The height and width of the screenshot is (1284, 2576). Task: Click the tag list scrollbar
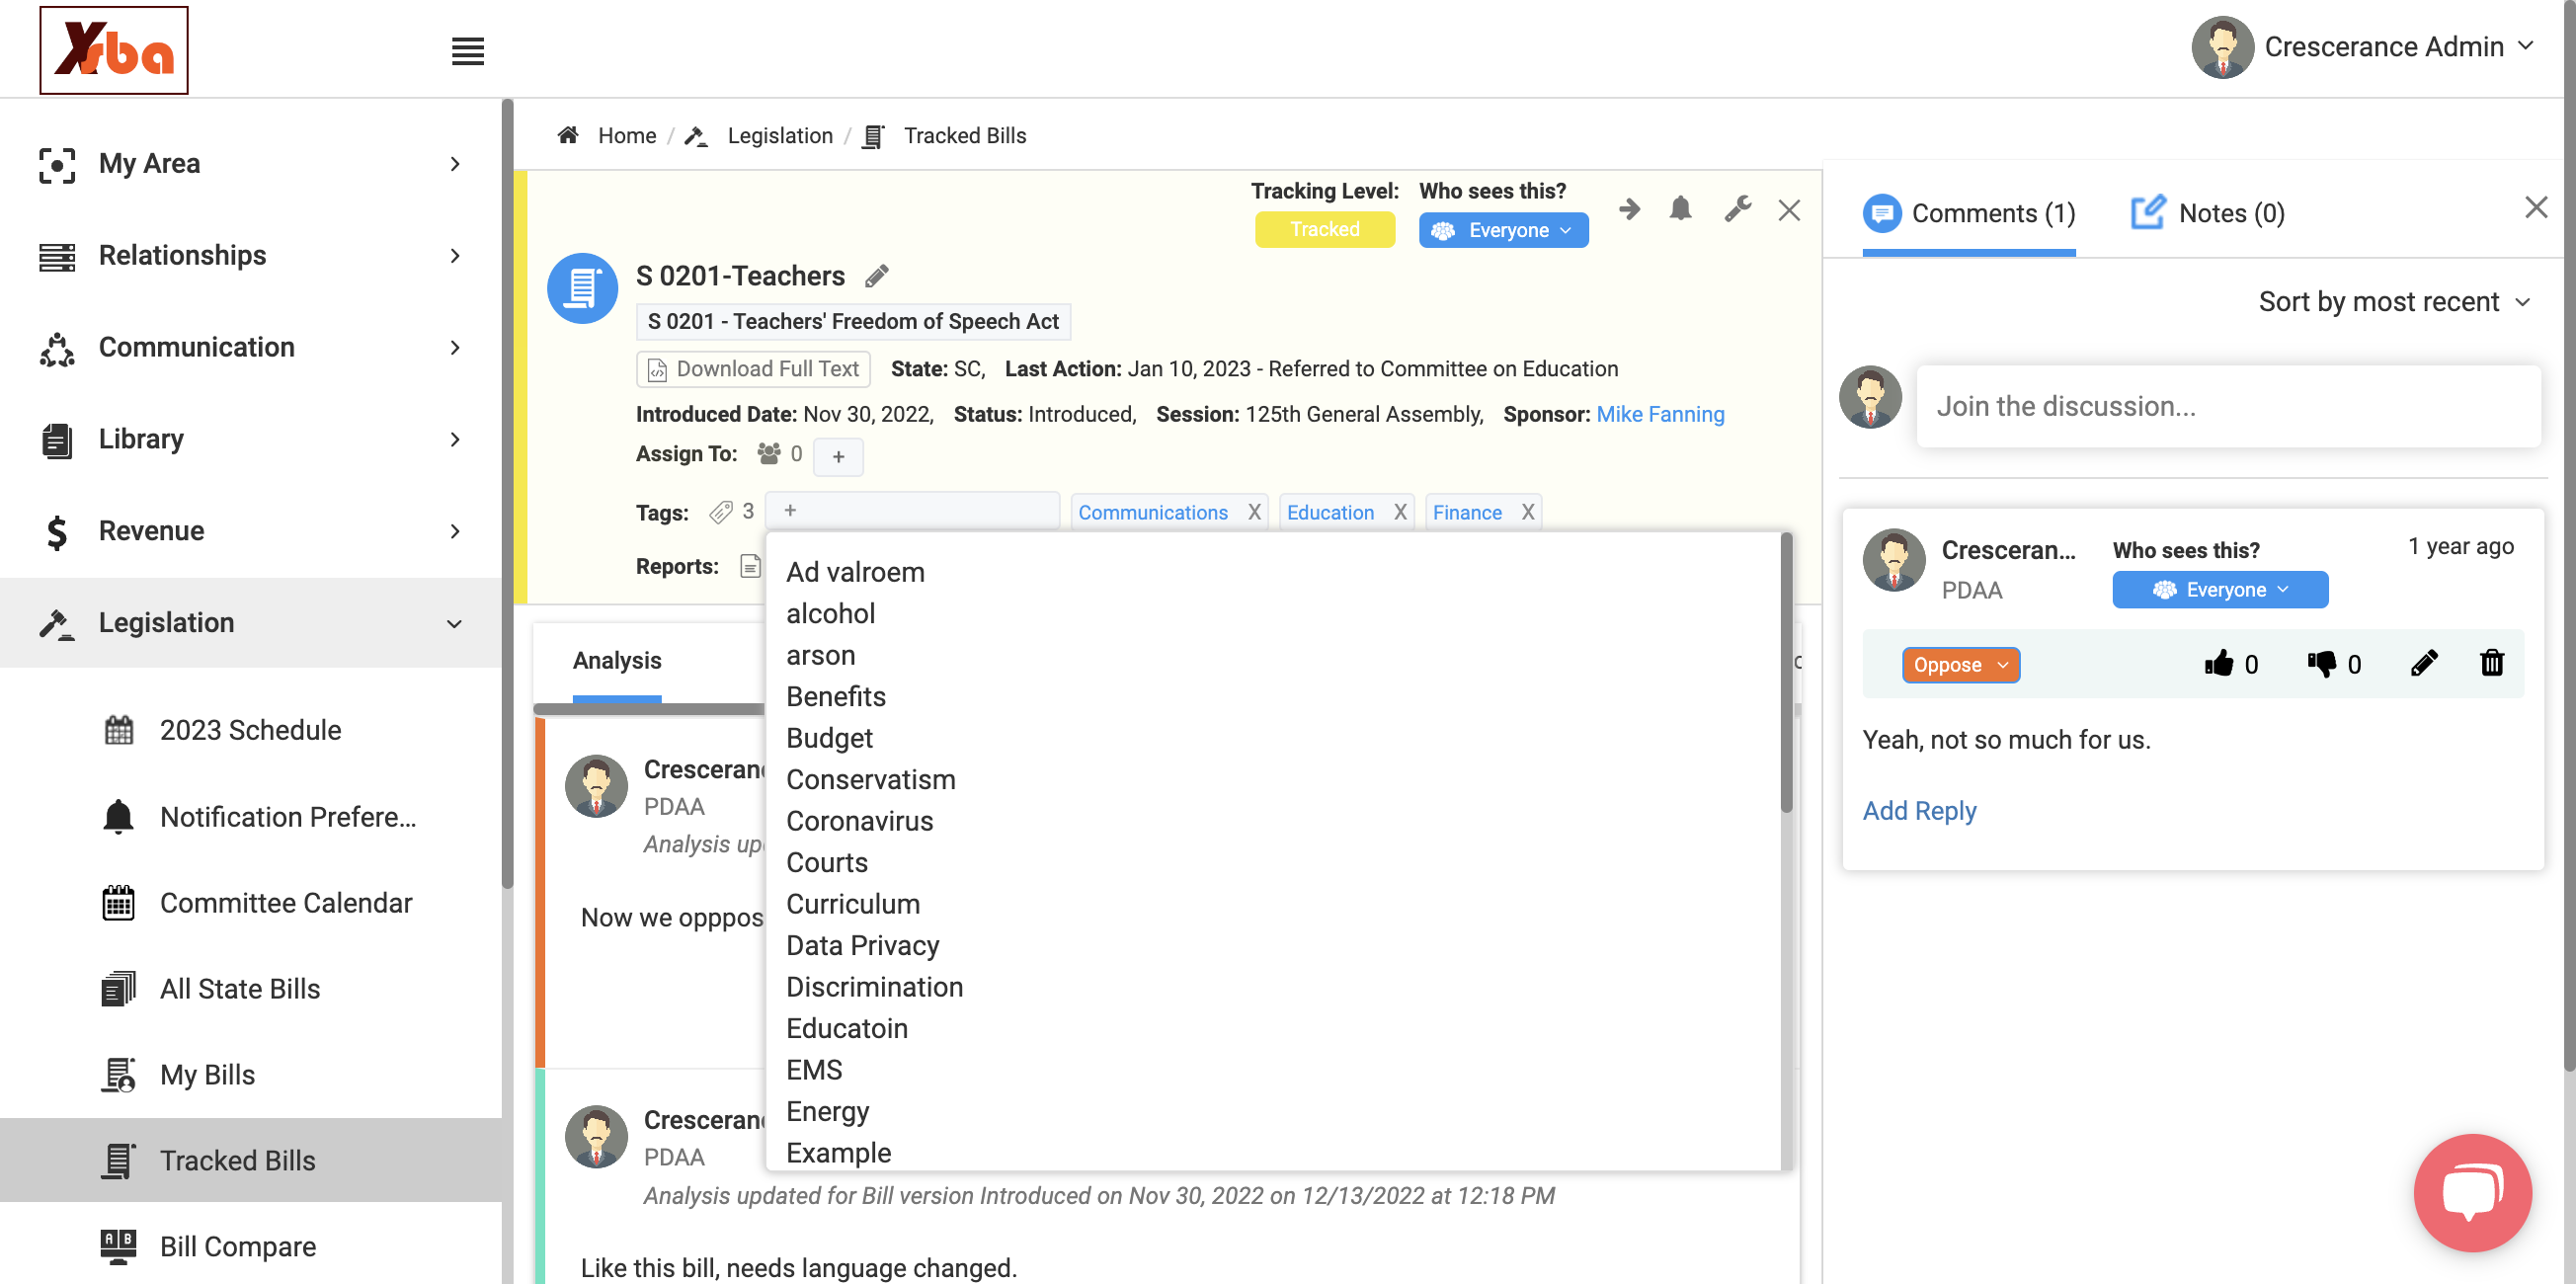pyautogui.click(x=1786, y=674)
